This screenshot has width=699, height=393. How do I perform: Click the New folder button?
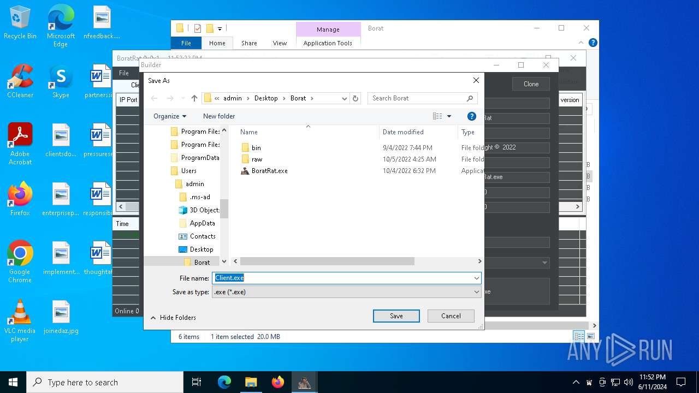click(219, 116)
